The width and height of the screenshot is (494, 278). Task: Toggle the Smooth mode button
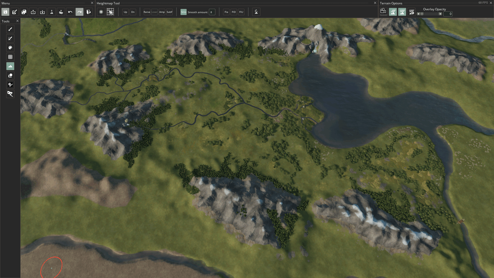[183, 12]
